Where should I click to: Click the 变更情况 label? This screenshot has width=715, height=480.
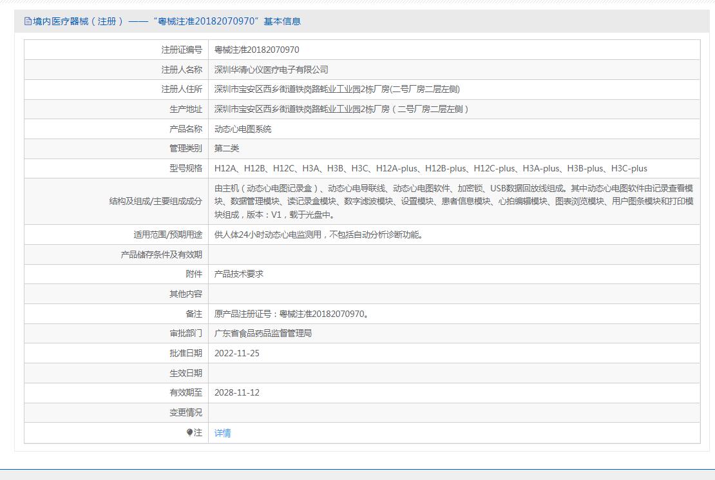[x=186, y=412]
